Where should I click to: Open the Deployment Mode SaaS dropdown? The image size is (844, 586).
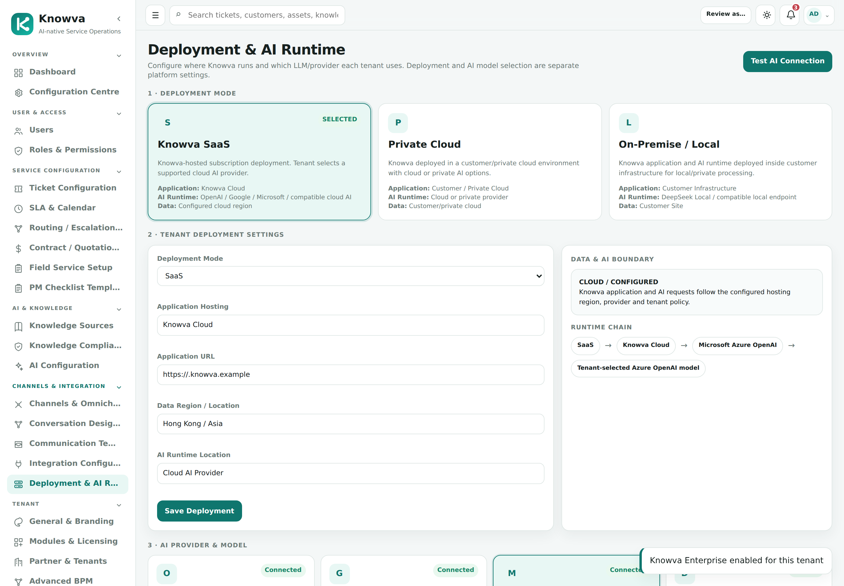point(350,276)
